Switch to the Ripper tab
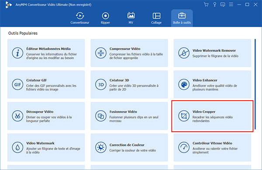 [x=105, y=18]
